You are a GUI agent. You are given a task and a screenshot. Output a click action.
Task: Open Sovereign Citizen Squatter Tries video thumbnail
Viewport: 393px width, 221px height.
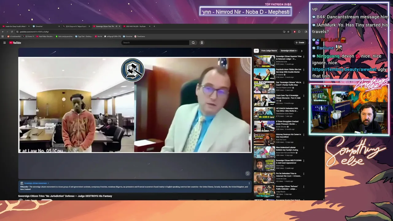coord(264,61)
